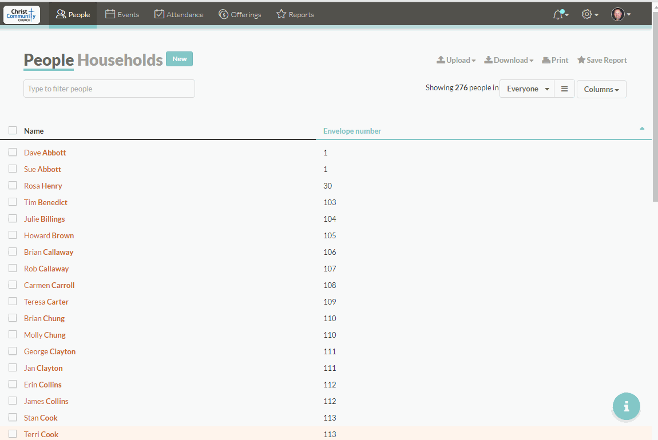This screenshot has width=658, height=440.
Task: Click inside the people filter field
Action: pos(109,89)
